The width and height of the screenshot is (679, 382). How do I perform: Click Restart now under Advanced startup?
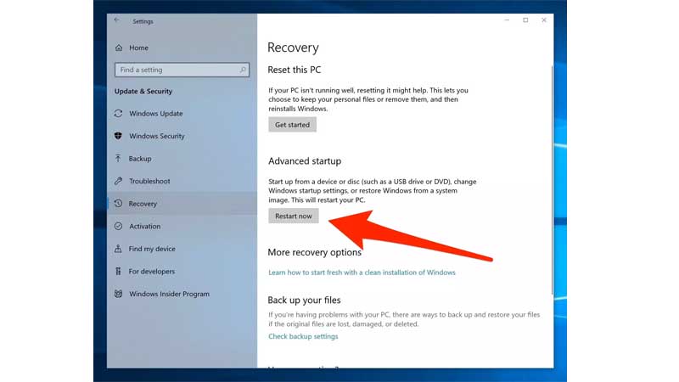tap(294, 216)
